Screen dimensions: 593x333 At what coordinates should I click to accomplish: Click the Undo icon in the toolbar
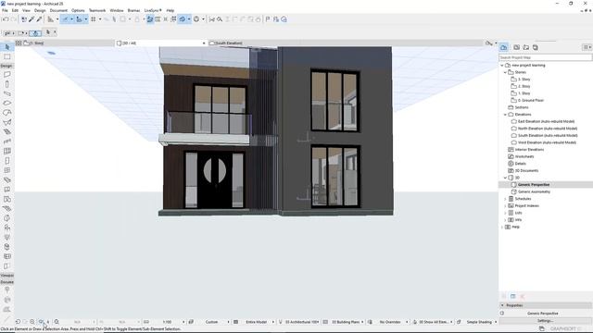click(x=6, y=19)
